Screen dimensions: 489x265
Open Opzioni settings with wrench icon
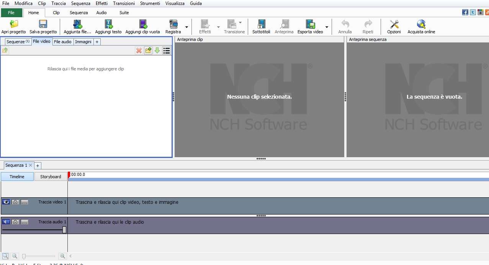pos(394,24)
